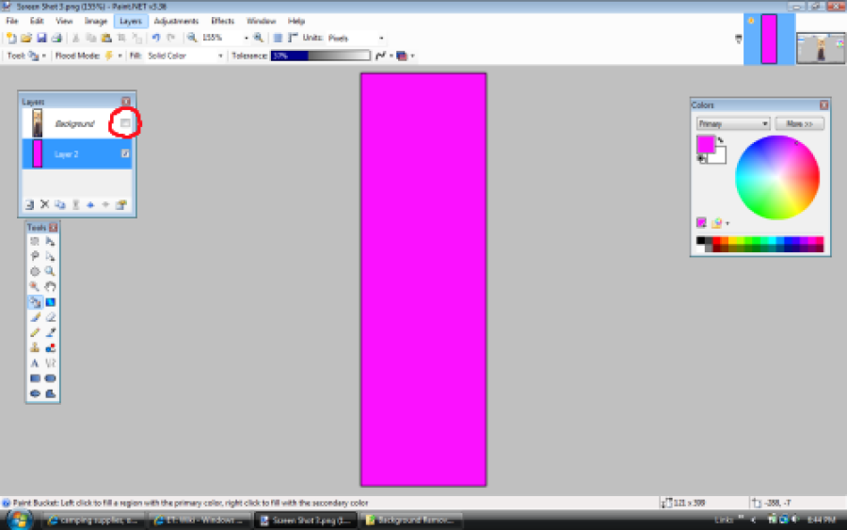This screenshot has width=847, height=530.
Task: Open Layer Properties icon in Layers panel
Action: 121,204
